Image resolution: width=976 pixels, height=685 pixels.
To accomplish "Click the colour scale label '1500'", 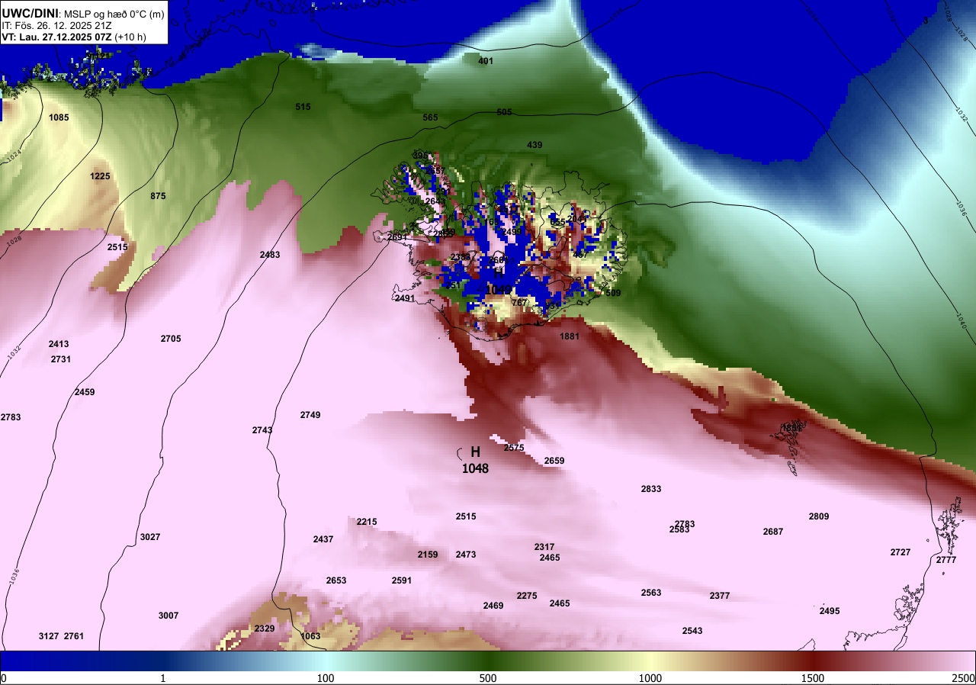I will (813, 678).
